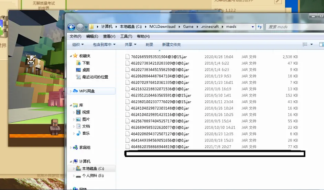This screenshot has height=190, width=324.
Task: Open 共享 toolbar dropdown
Action: [131, 45]
